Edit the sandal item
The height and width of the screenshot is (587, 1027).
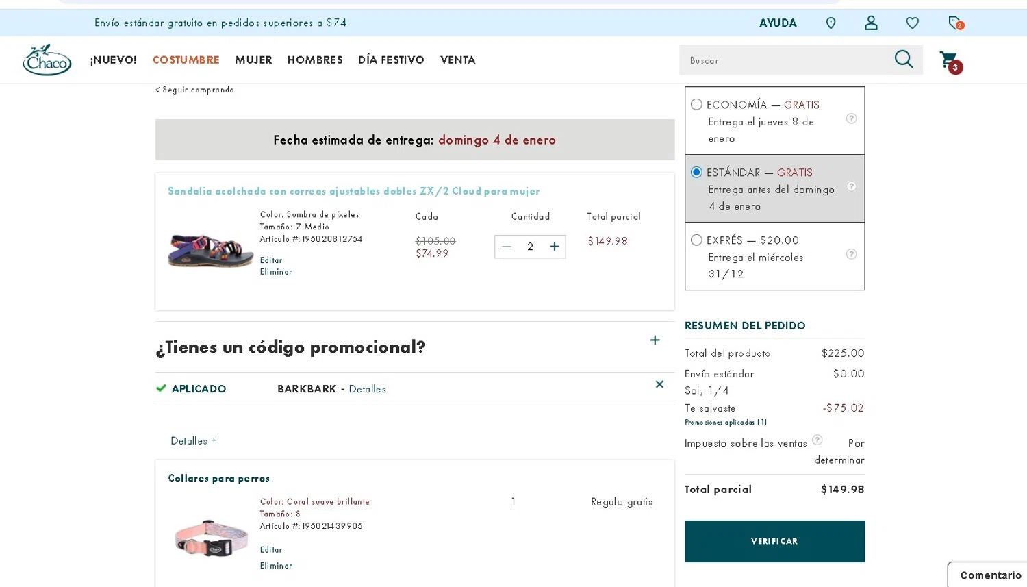[x=271, y=260]
